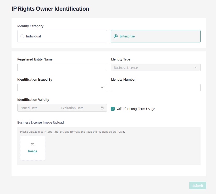Viewport: 216px width, 194px height.
Task: Click the Enterprise option label text
Action: tap(127, 36)
